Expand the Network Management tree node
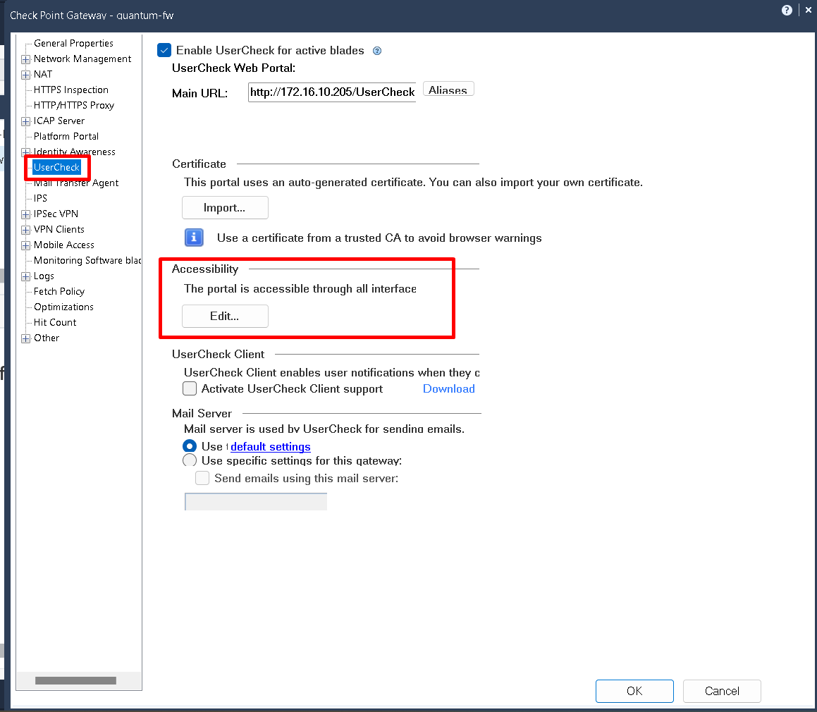The width and height of the screenshot is (817, 712). [26, 59]
